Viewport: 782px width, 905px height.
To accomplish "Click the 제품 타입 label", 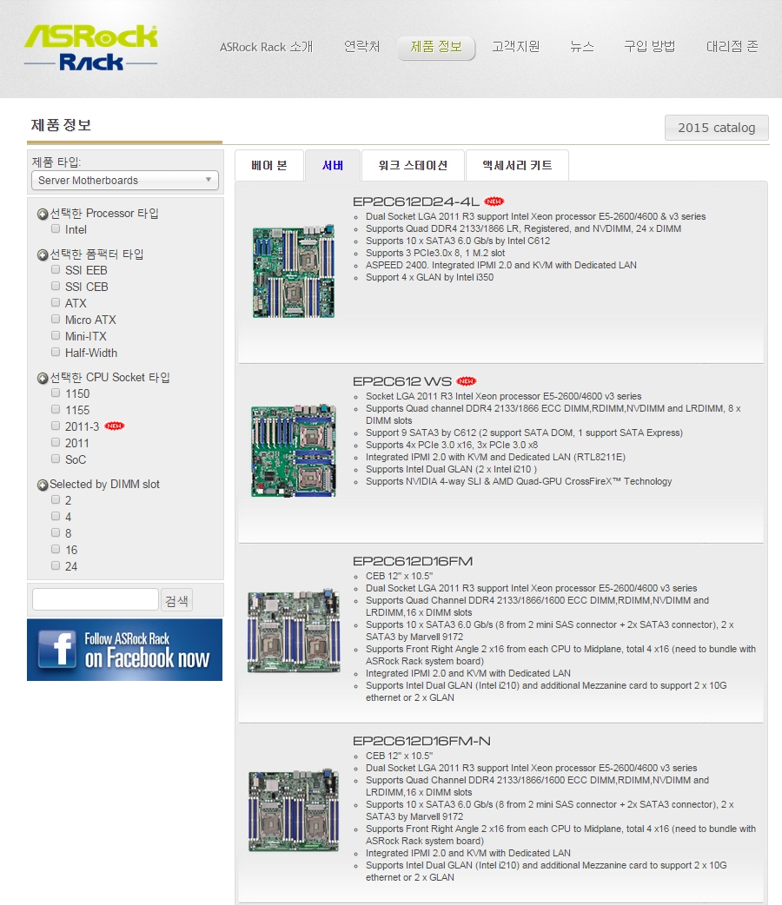I will click(x=56, y=162).
